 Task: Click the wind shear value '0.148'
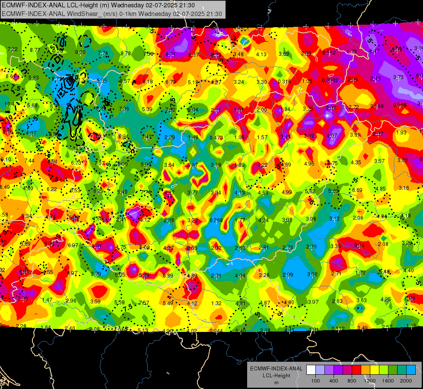pos(377,106)
